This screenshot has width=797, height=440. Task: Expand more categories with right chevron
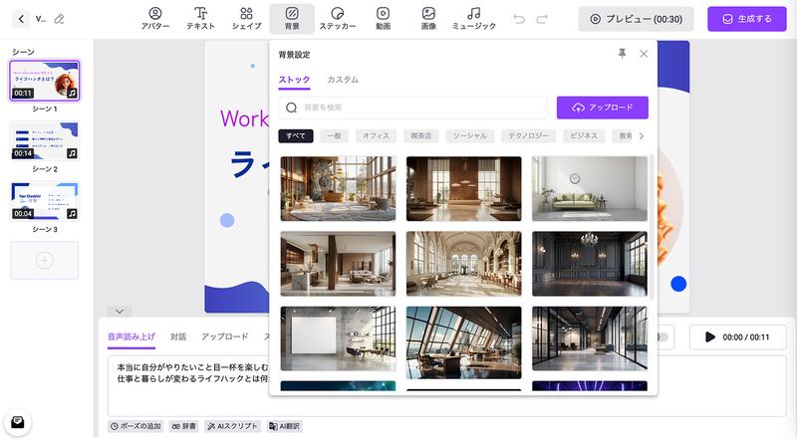(641, 135)
